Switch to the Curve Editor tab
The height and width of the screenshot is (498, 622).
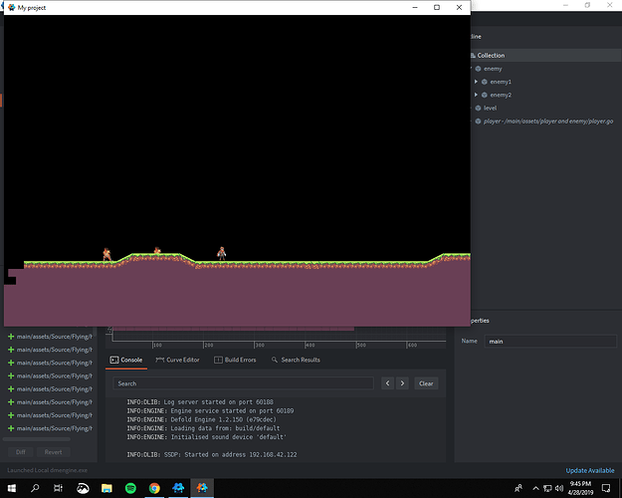coord(177,360)
